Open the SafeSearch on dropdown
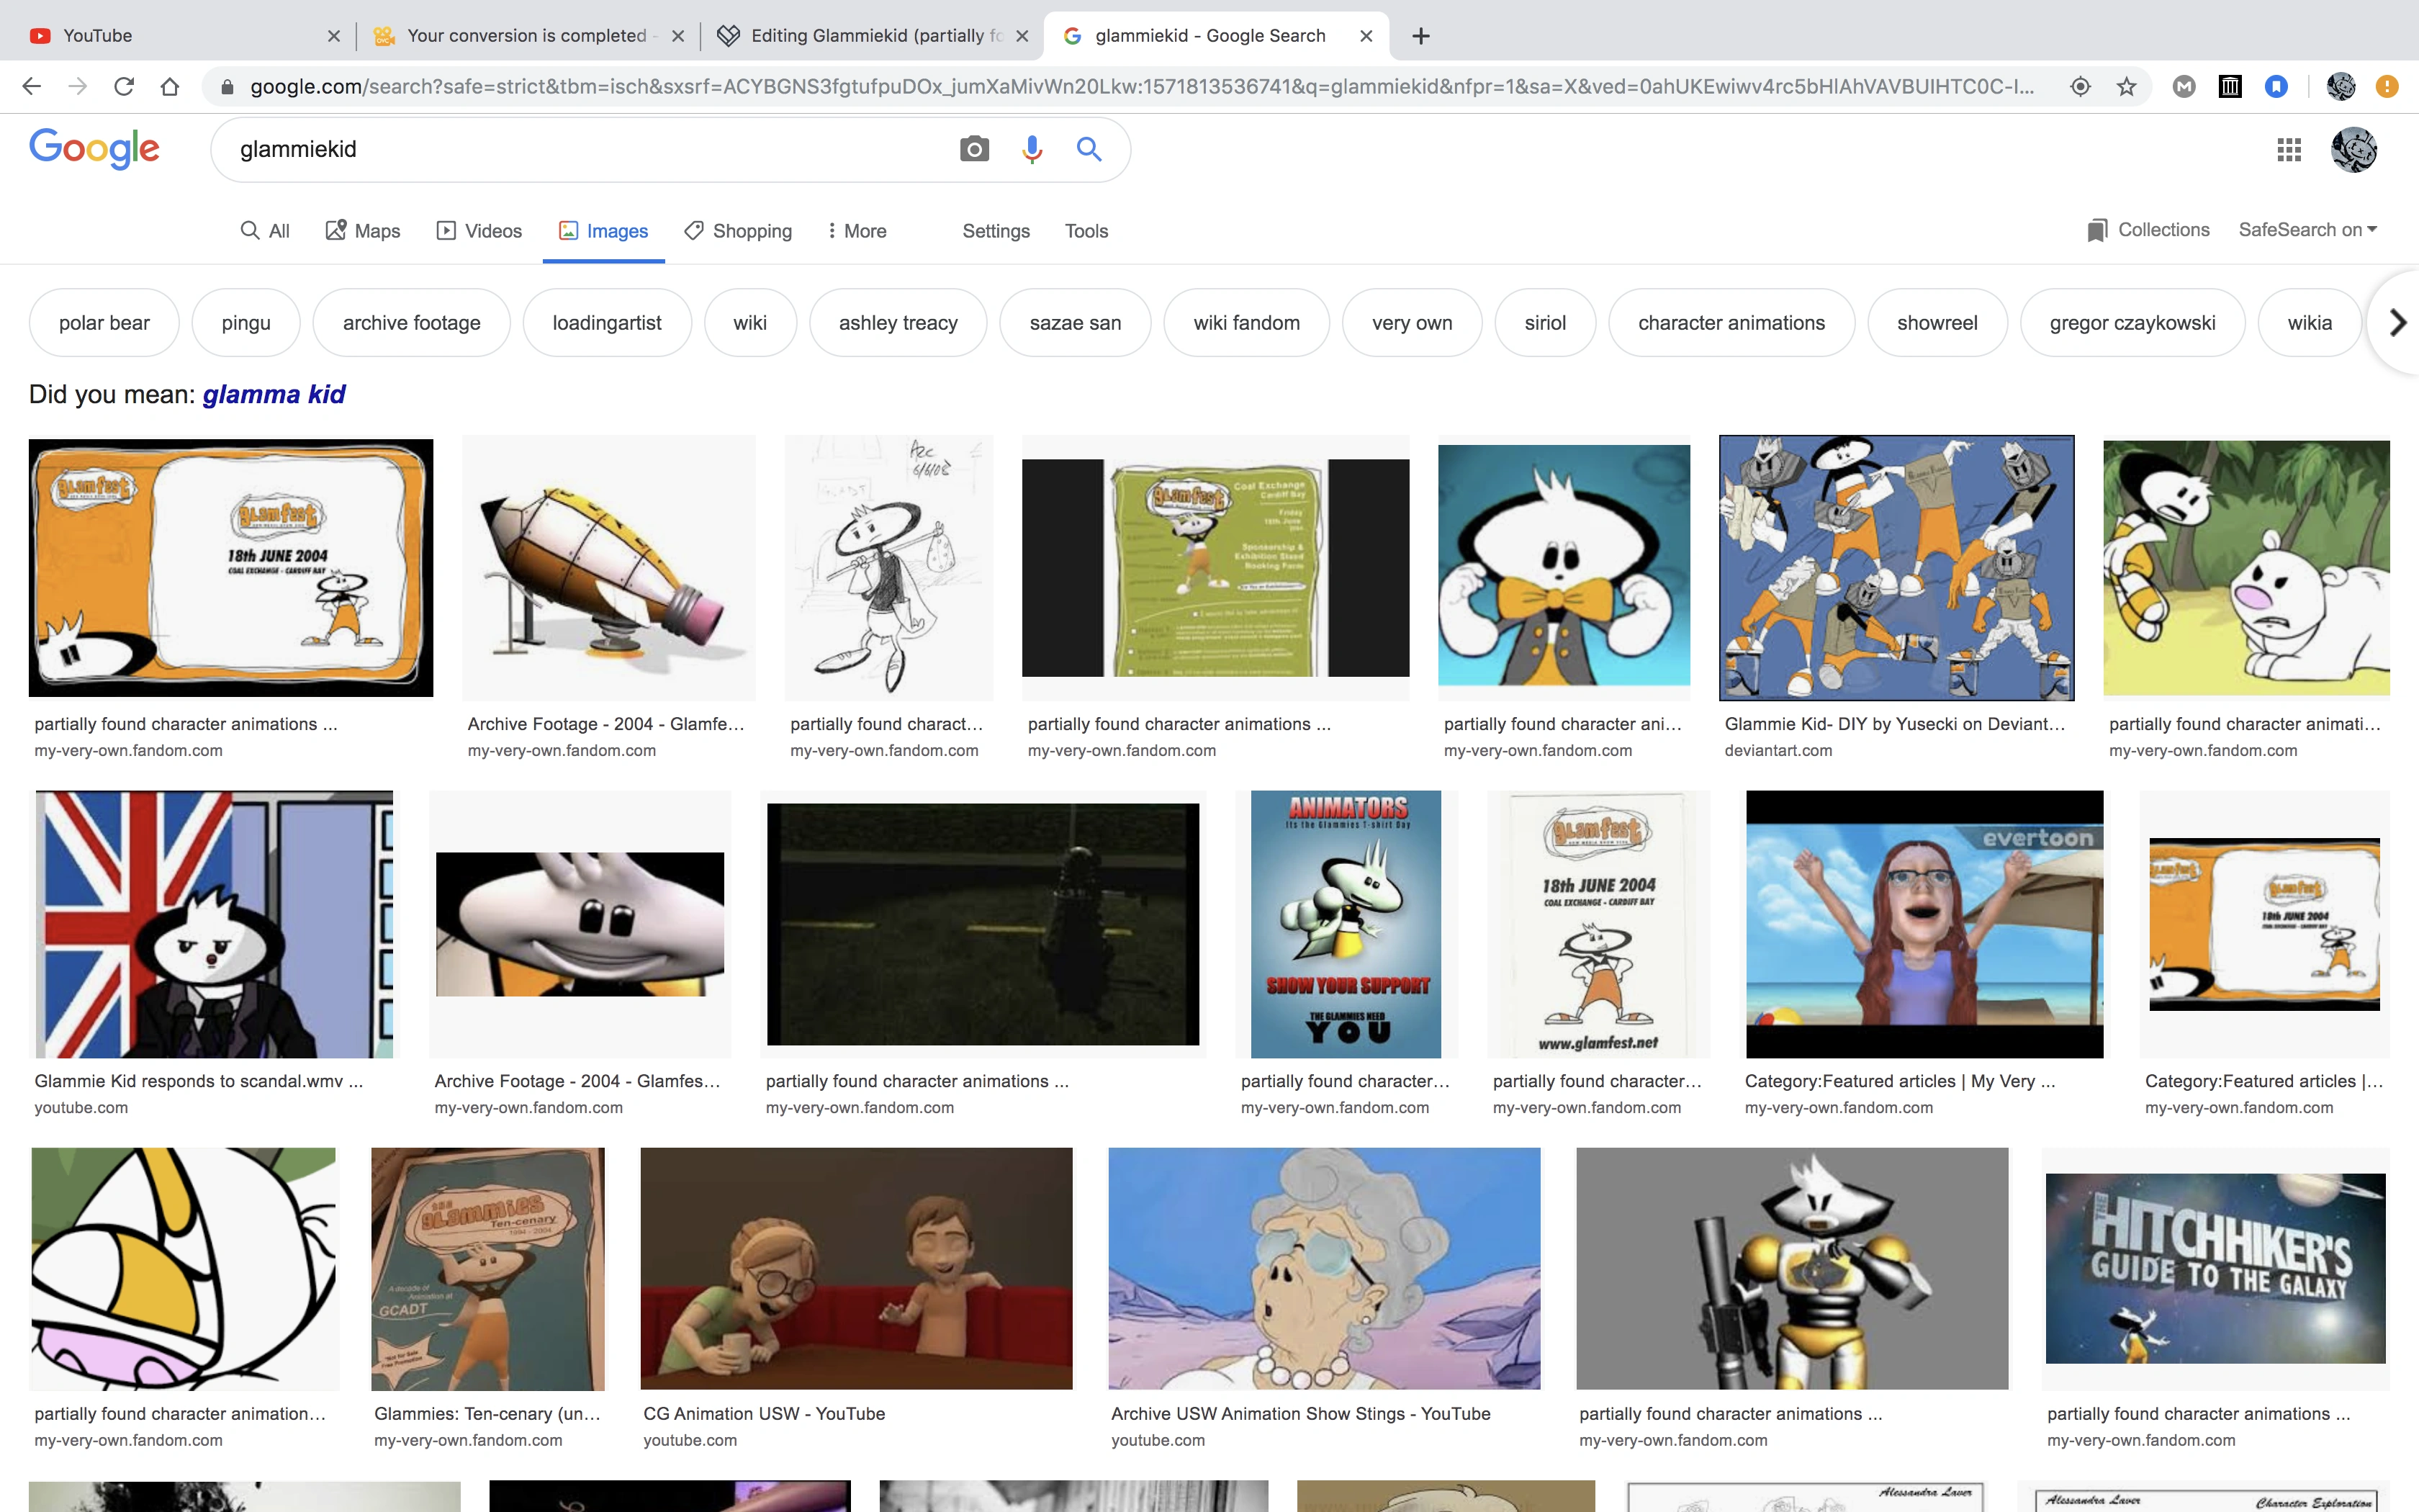Image resolution: width=2419 pixels, height=1512 pixels. [x=2307, y=230]
